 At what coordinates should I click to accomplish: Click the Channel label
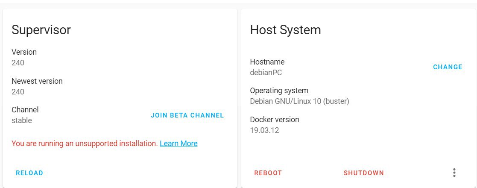(25, 109)
